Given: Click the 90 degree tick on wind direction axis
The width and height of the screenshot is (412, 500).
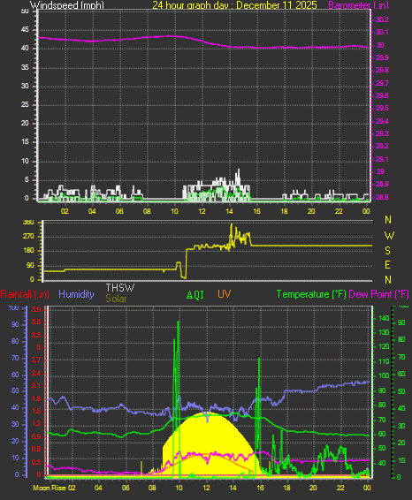Looking at the screenshot, I should 30,265.
